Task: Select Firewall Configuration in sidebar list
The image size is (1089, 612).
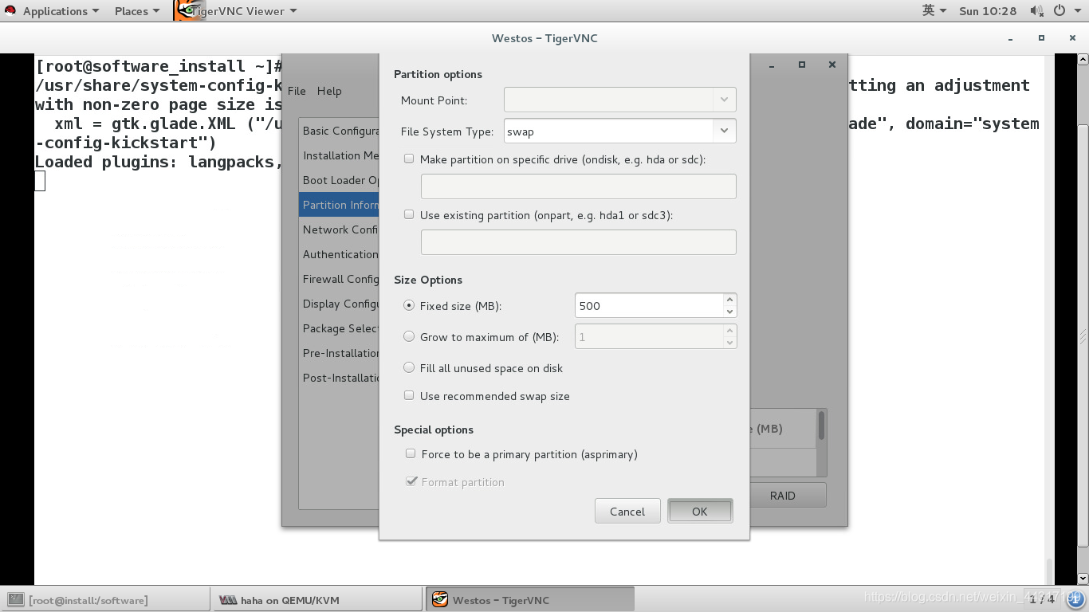Action: pos(340,279)
